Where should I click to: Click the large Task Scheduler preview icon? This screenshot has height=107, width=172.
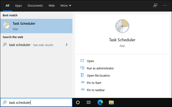122,26
